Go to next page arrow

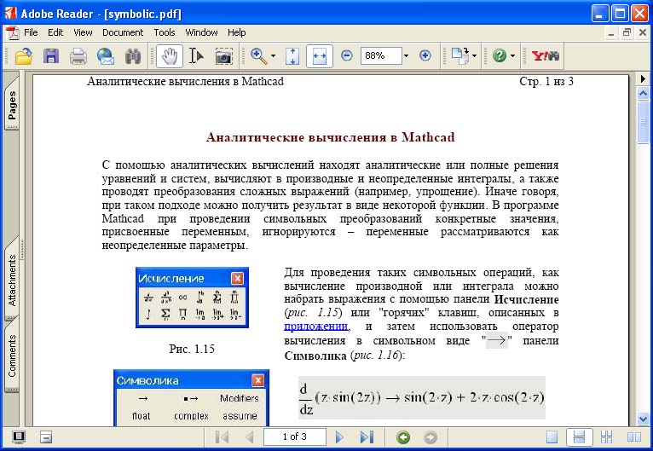pyautogui.click(x=339, y=437)
